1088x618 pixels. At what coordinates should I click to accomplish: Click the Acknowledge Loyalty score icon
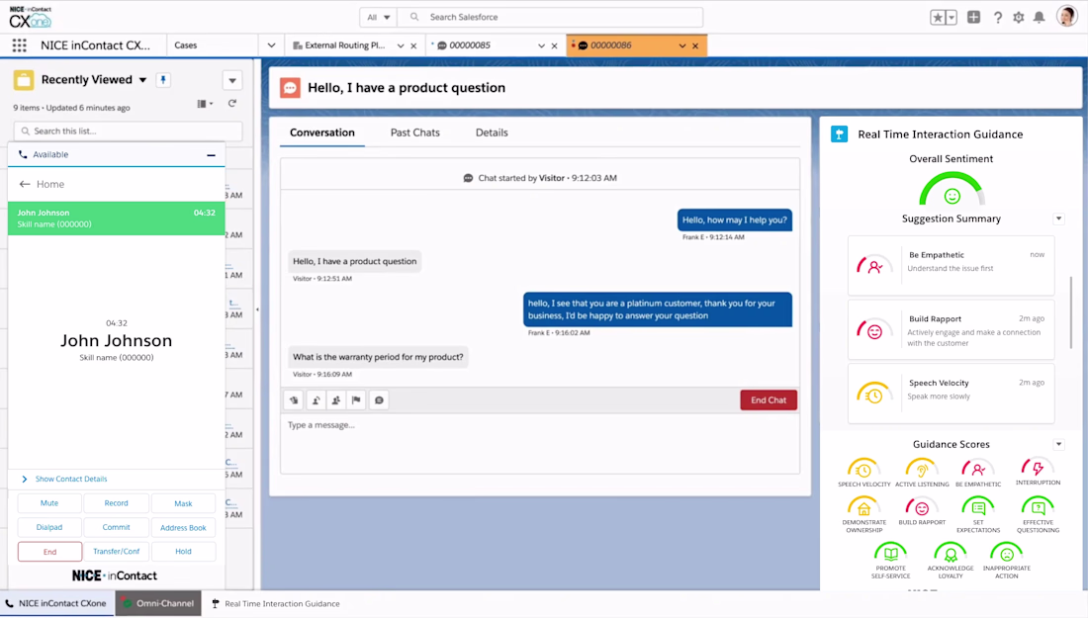[x=950, y=554]
